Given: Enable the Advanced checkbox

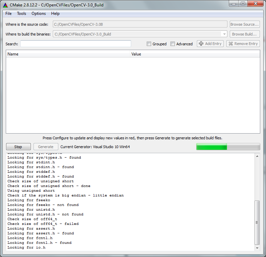Looking at the screenshot, I should tap(172, 44).
